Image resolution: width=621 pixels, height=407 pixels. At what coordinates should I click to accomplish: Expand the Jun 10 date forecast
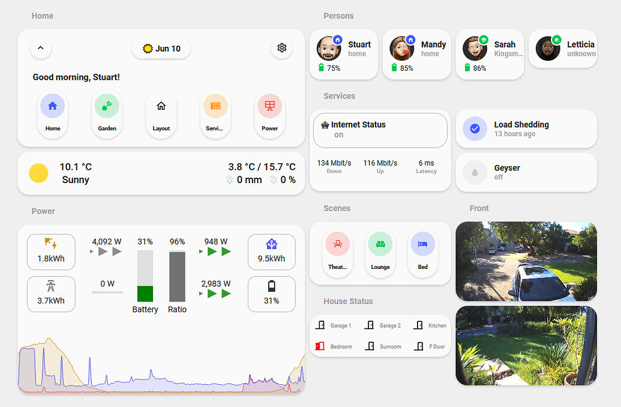coord(161,48)
